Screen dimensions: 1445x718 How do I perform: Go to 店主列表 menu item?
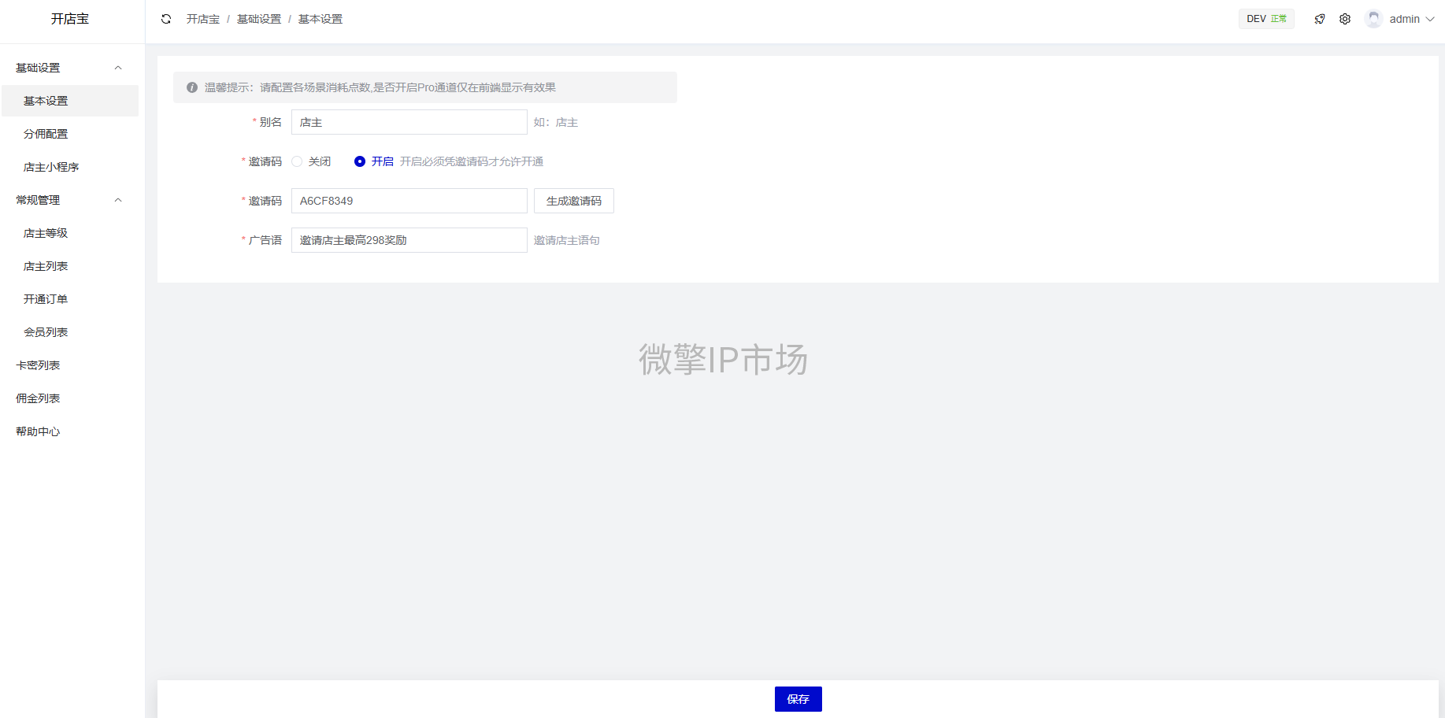click(46, 266)
